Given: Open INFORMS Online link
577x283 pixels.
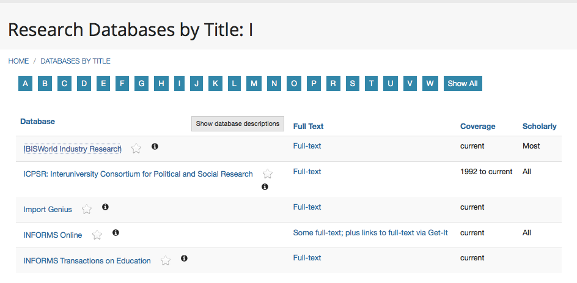Looking at the screenshot, I should [x=53, y=235].
